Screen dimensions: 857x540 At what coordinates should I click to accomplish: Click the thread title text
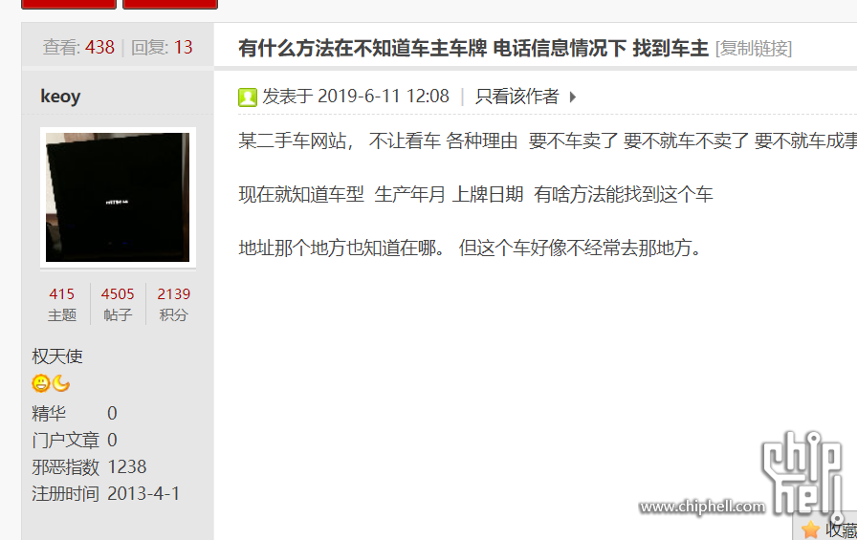tap(473, 49)
